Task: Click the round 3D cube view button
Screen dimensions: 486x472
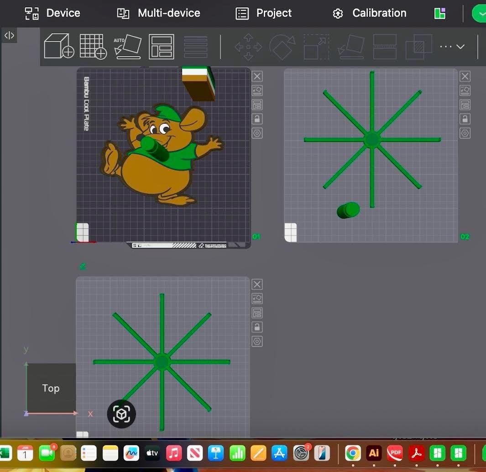Action: pos(121,414)
